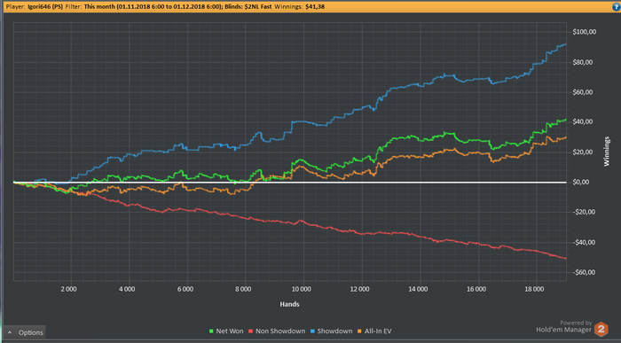Click the 8 000 hands axis label
Viewport: 621px width, 343px height.
243,289
